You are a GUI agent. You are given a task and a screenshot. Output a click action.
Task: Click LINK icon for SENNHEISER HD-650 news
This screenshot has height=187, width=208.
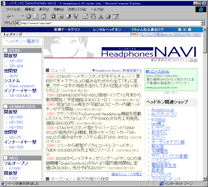[x=50, y=95]
